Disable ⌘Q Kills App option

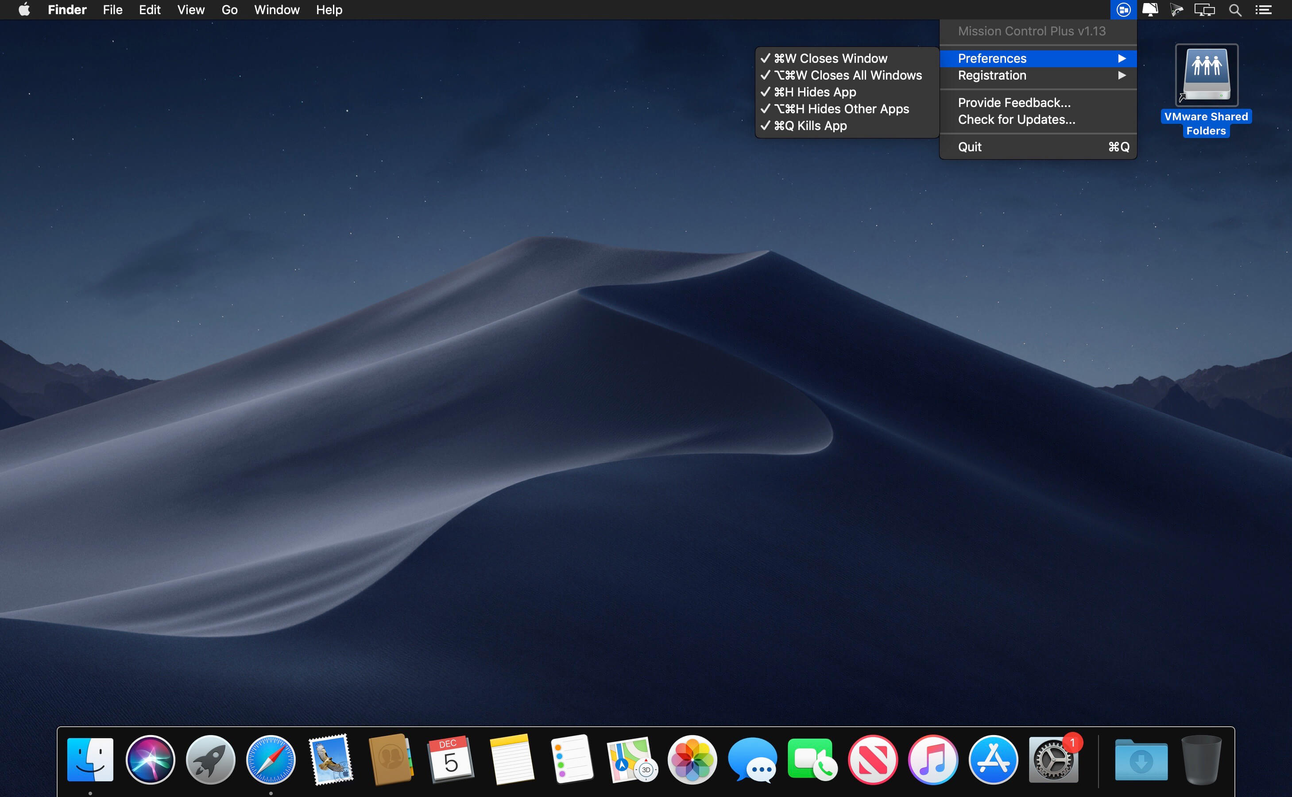click(810, 126)
